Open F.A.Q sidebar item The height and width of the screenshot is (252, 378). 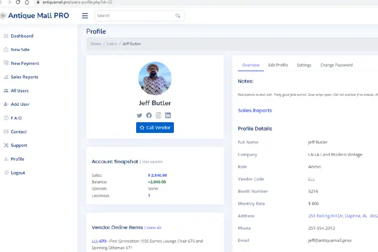coord(16,118)
